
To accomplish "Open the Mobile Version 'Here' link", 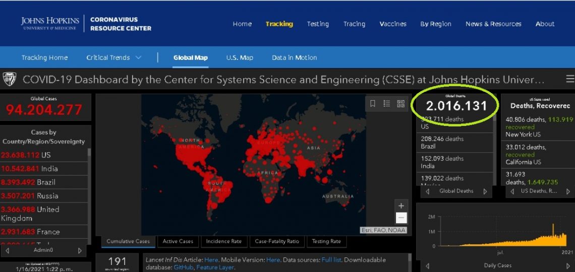I will point(273,260).
